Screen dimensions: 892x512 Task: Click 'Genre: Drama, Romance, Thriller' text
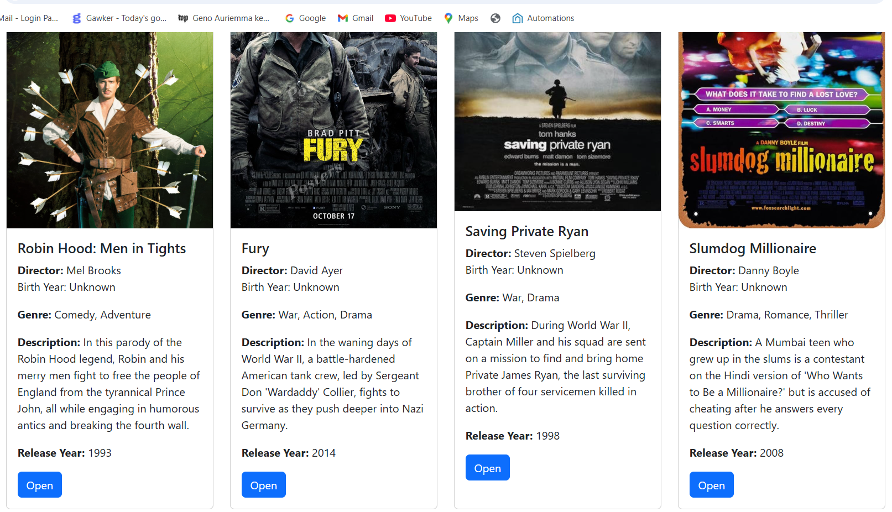(769, 315)
